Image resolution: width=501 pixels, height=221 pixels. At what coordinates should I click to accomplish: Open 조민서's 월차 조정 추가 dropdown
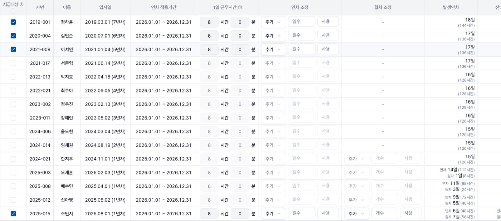(x=356, y=213)
